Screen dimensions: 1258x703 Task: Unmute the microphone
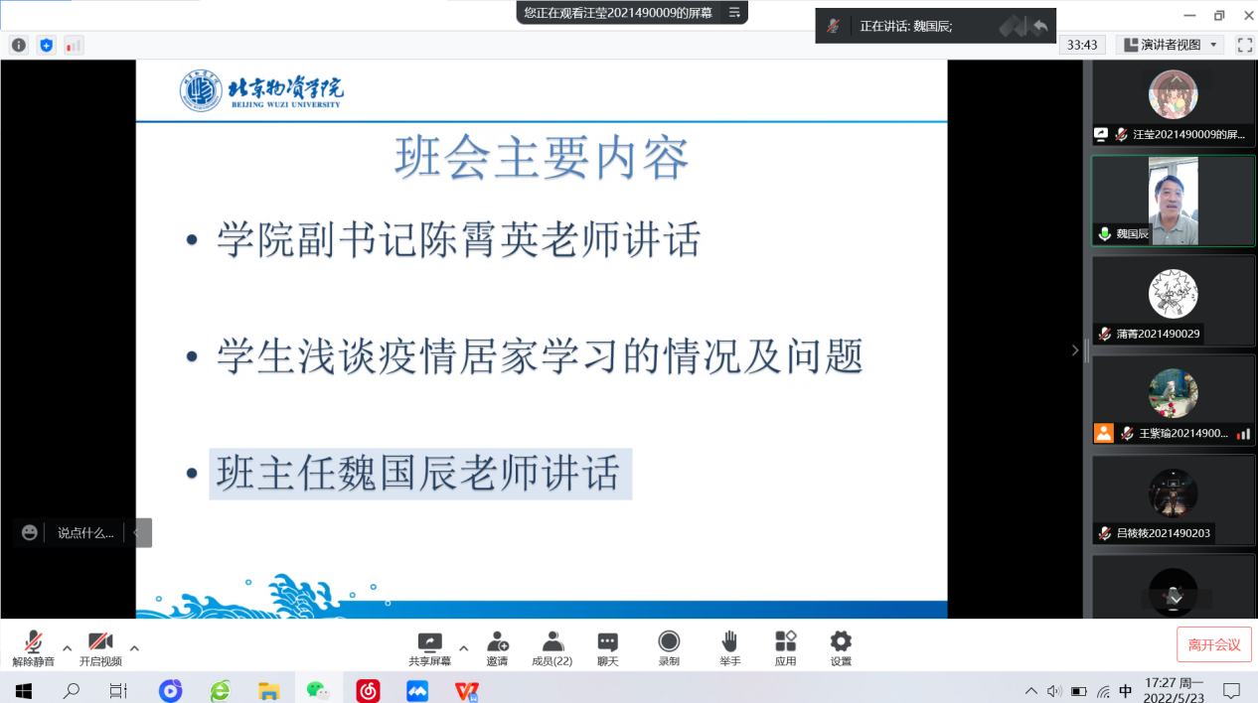[x=33, y=646]
